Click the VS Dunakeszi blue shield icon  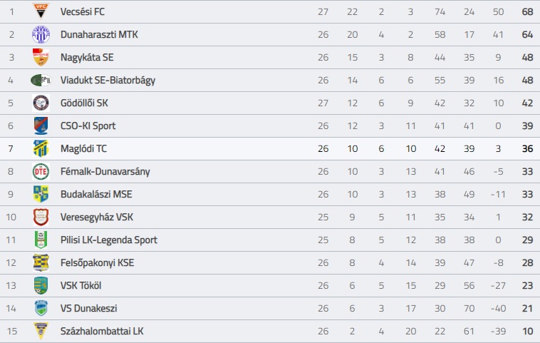click(x=41, y=308)
